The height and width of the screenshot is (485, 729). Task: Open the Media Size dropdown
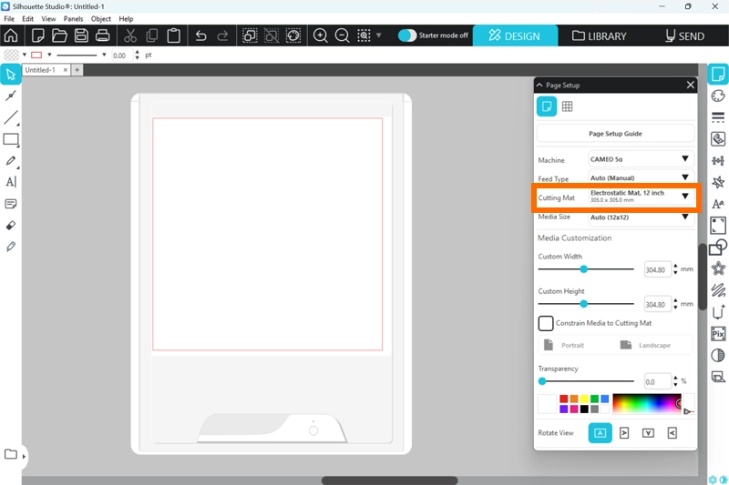point(640,217)
